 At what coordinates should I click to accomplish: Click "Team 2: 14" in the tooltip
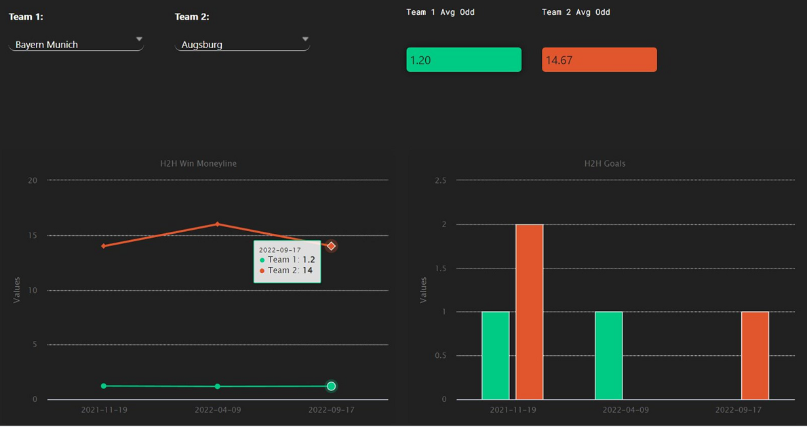(x=286, y=270)
